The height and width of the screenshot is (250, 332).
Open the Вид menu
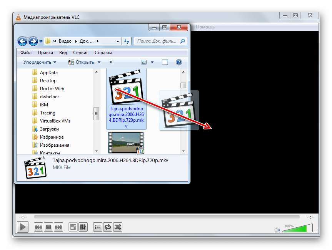(63, 53)
